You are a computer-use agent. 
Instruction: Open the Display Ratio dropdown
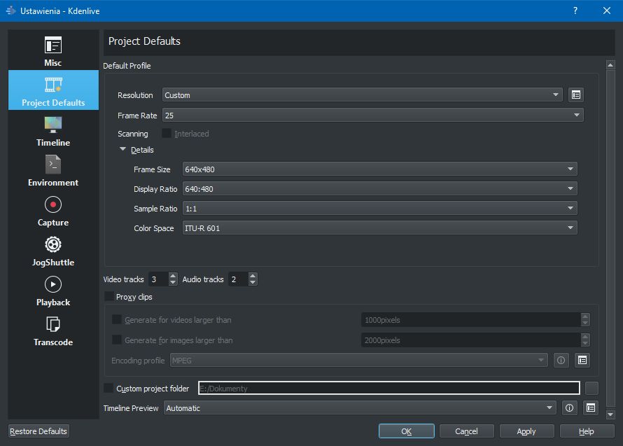pos(379,189)
